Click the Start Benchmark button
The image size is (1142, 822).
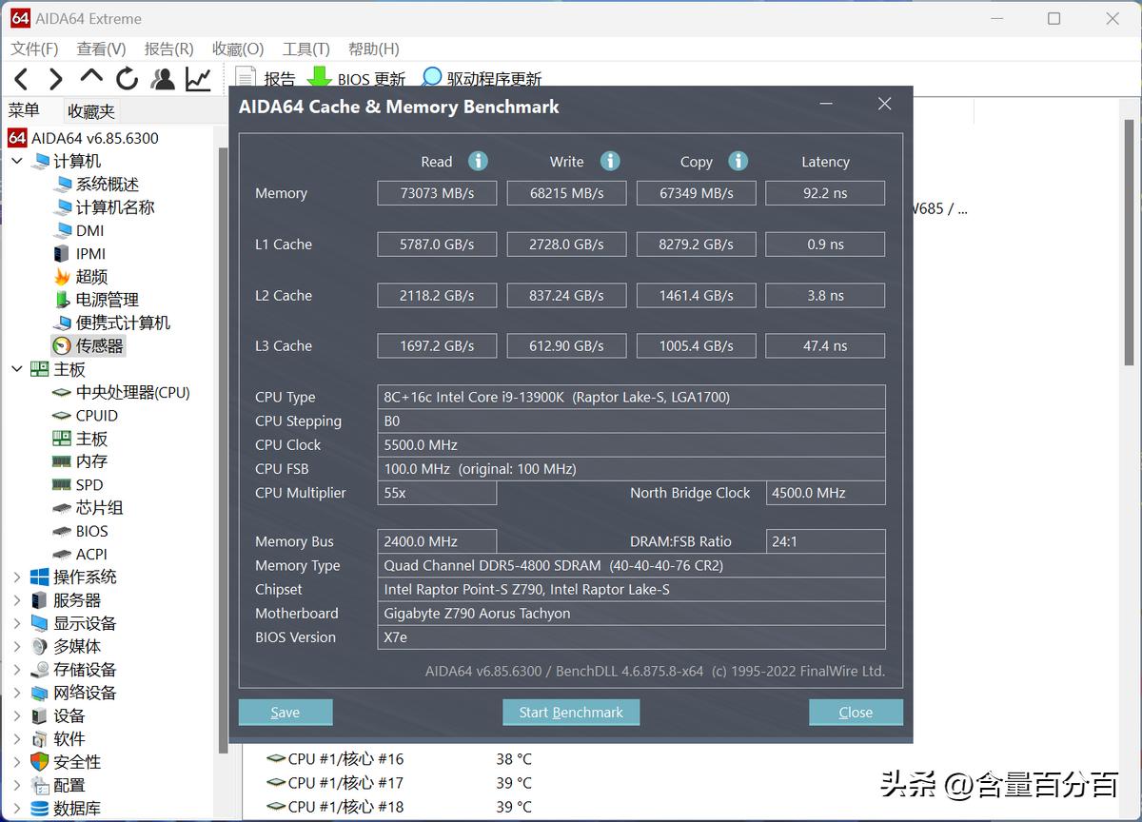click(x=571, y=712)
